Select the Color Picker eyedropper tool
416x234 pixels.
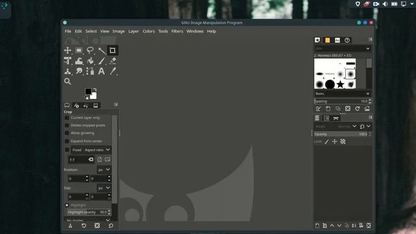click(112, 71)
